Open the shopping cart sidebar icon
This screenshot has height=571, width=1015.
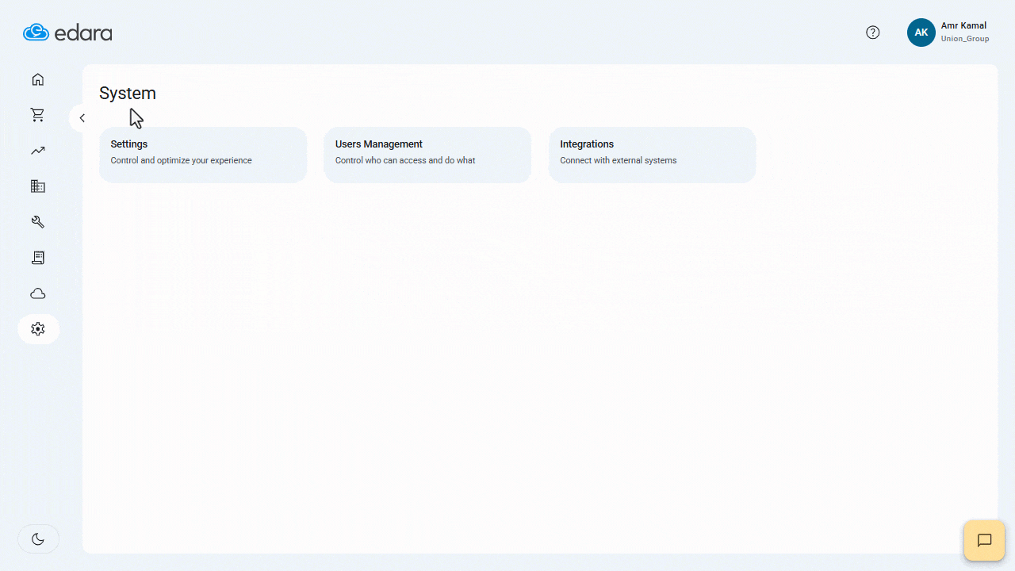[x=37, y=115]
